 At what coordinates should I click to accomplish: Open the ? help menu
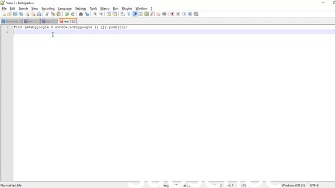(x=151, y=8)
